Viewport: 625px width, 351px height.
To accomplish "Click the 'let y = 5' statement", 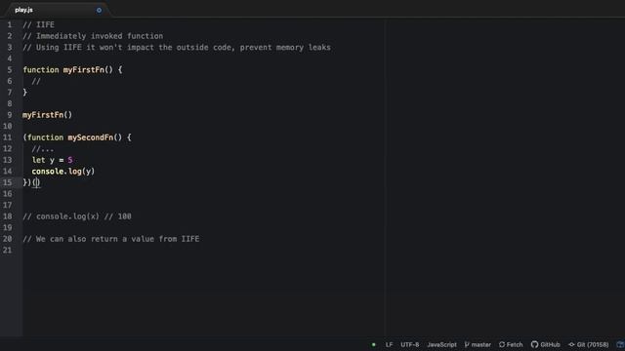I will pyautogui.click(x=52, y=160).
